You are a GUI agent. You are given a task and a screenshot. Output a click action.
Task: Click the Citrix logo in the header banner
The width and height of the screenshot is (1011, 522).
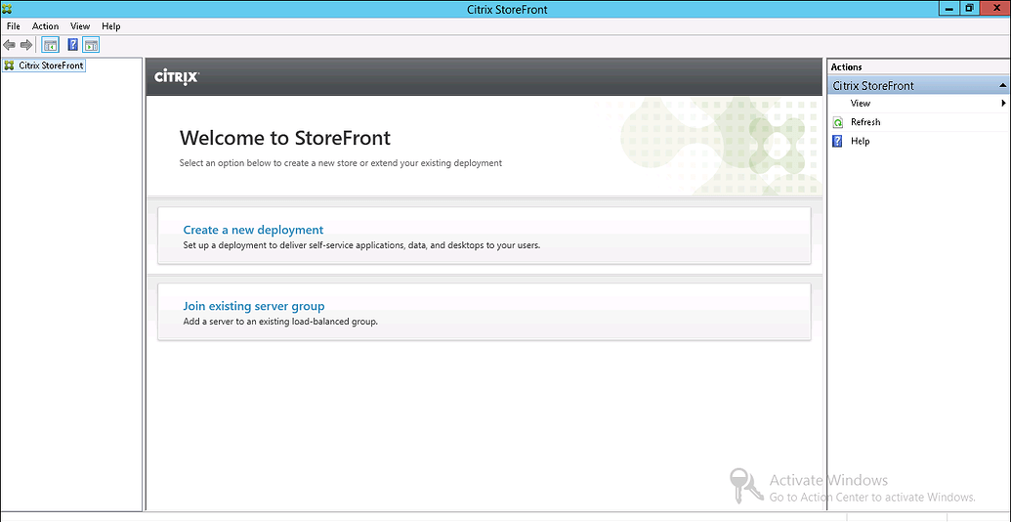click(x=177, y=77)
